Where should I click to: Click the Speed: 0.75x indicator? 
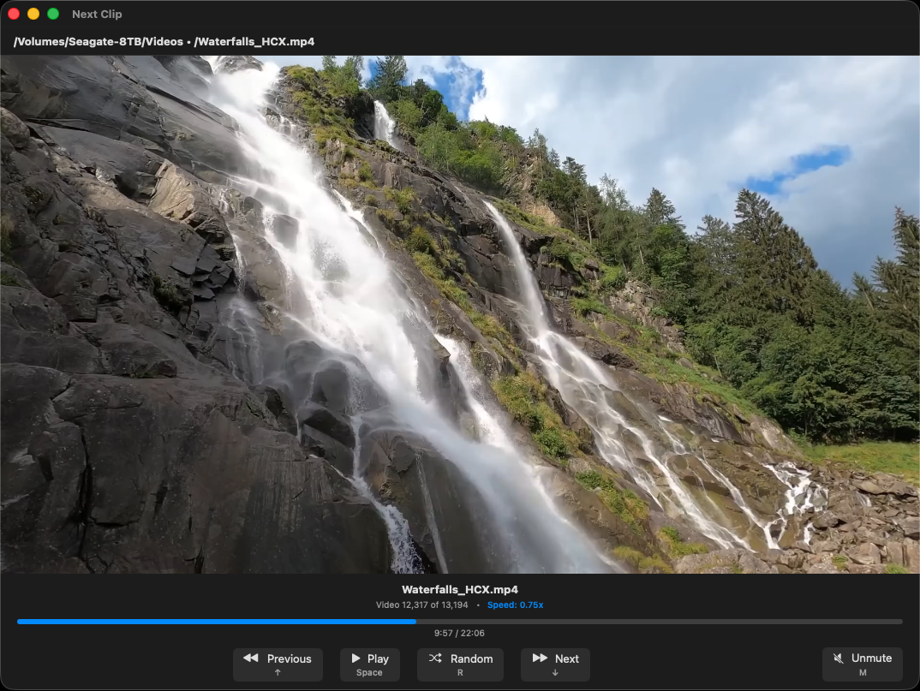(x=515, y=605)
